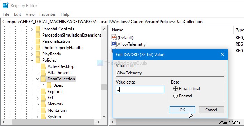Viewport: 244px width, 126px height.
Task: Select the Attachments folder icon
Action: click(44, 73)
